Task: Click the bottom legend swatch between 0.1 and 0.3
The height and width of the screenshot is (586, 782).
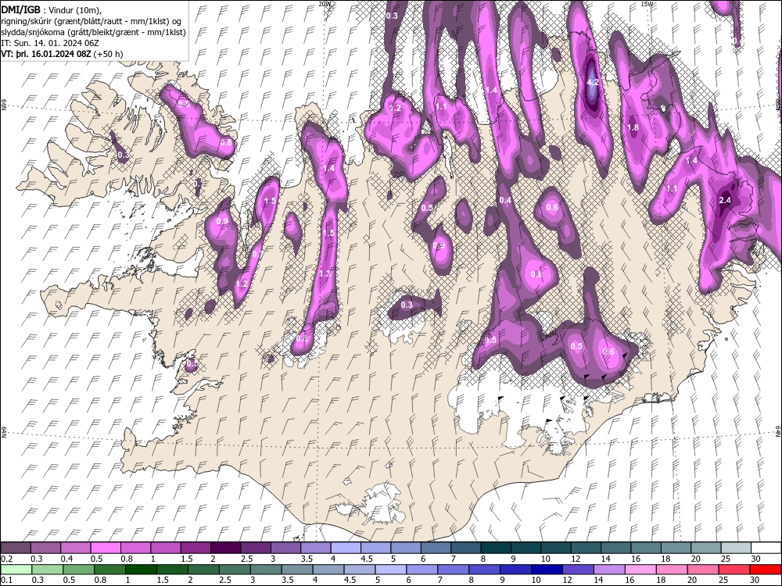Action: (16, 569)
